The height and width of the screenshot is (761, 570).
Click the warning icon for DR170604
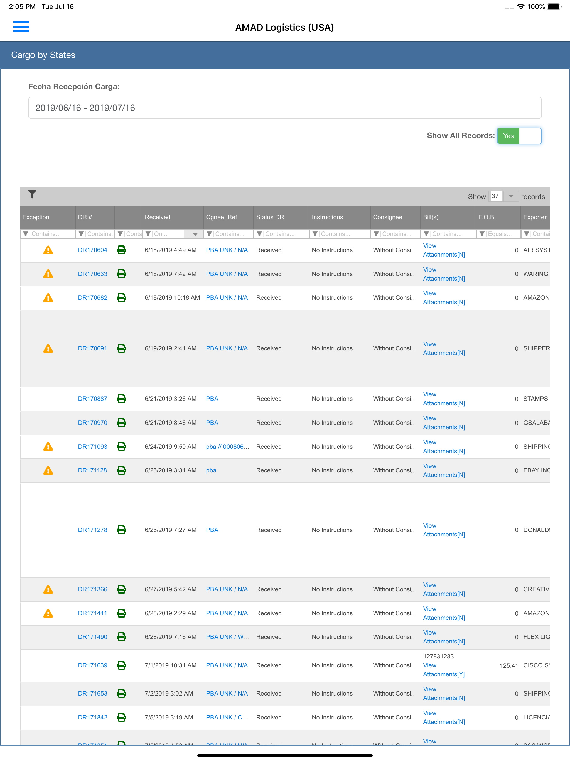click(x=48, y=250)
